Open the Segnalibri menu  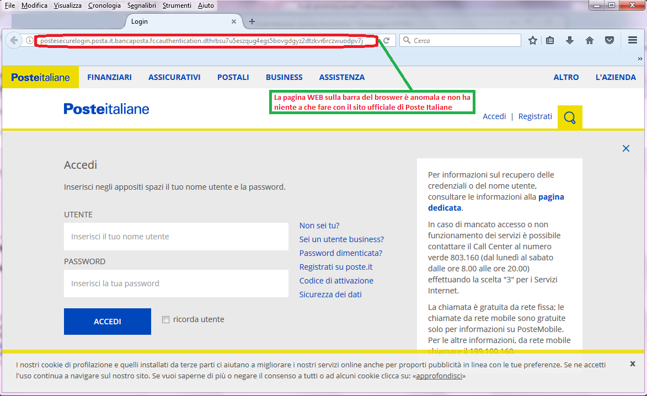pos(142,6)
